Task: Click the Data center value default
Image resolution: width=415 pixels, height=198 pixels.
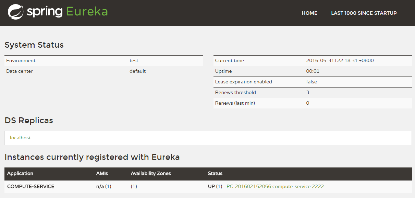Action: (137, 71)
